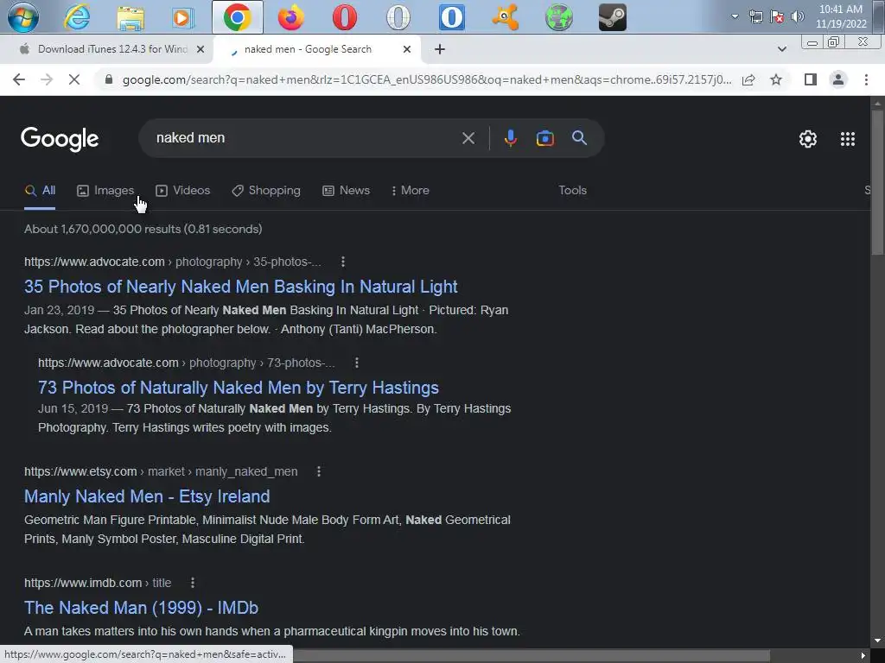Image resolution: width=885 pixels, height=663 pixels.
Task: Click the vertical page scrollbar thumb
Action: (x=878, y=181)
